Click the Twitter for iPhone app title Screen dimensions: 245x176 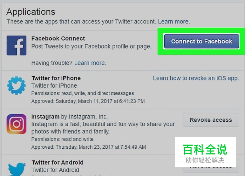(56, 78)
